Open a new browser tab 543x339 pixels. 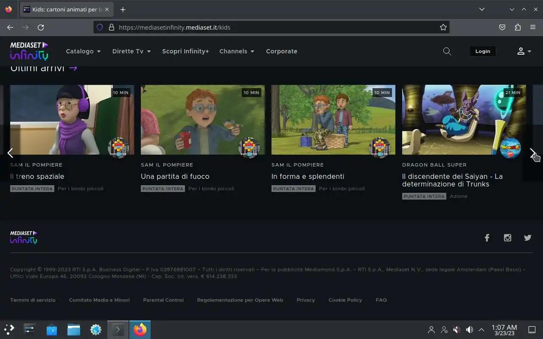coord(123,9)
